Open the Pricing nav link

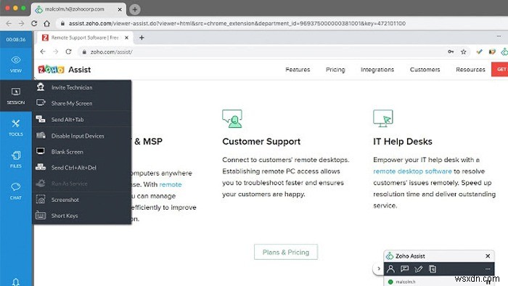click(335, 70)
